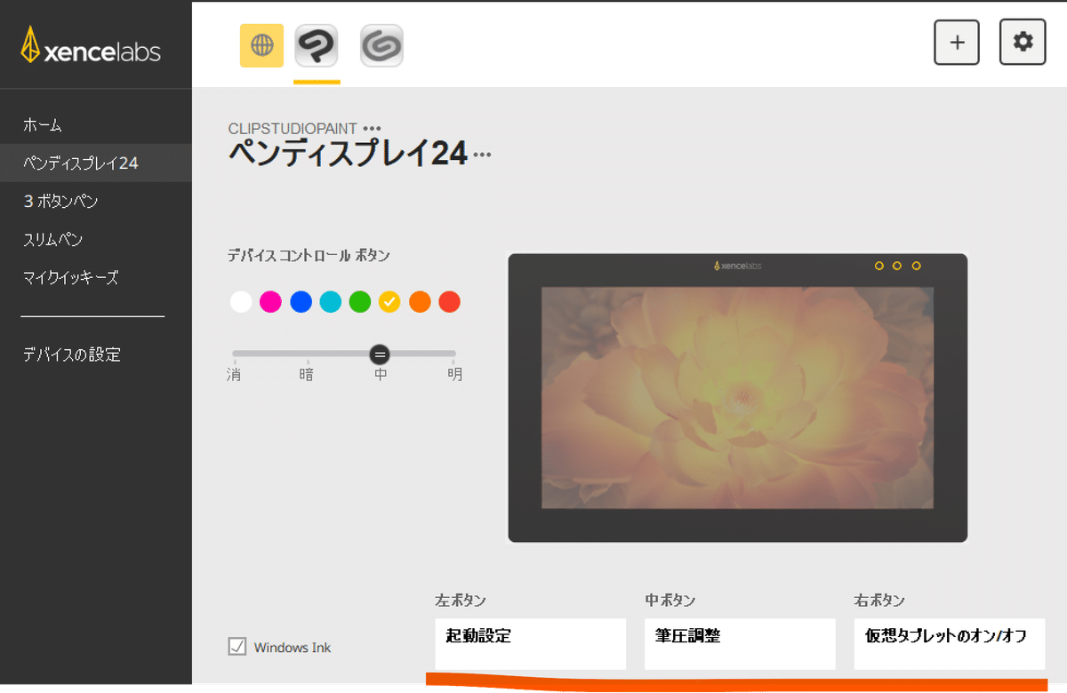1067x693 pixels.
Task: Open options next to CLIPSTUDIOPAINT label
Action: coord(372,129)
